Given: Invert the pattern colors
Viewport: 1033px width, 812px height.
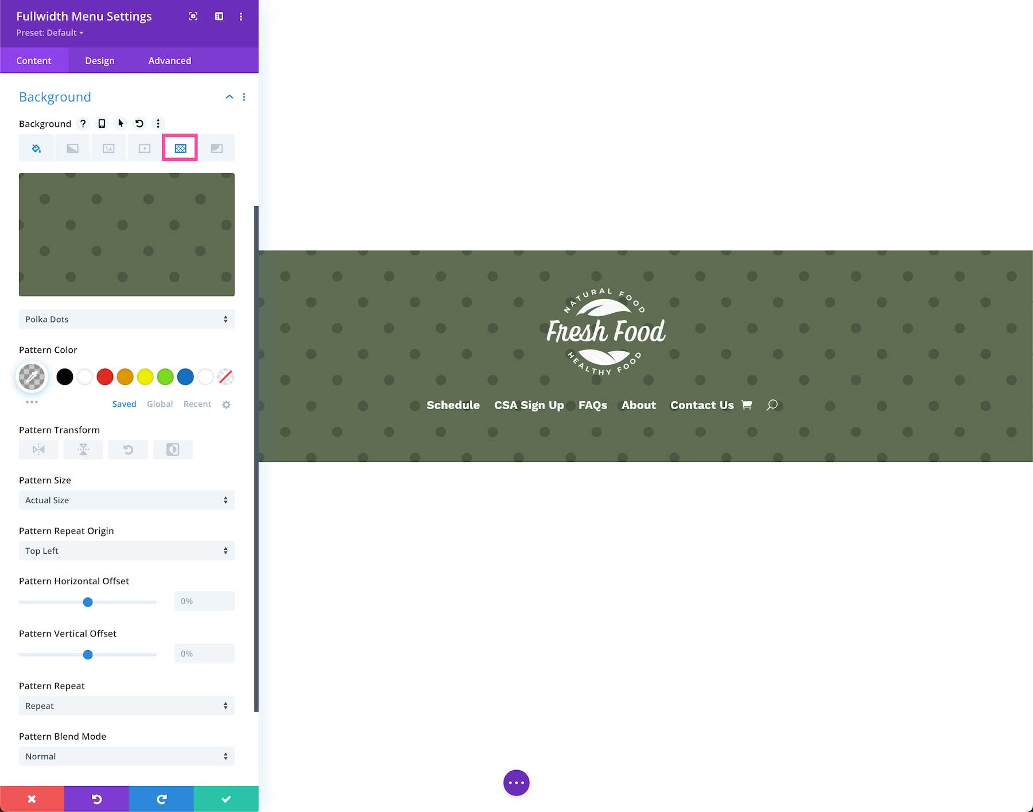Looking at the screenshot, I should point(172,449).
